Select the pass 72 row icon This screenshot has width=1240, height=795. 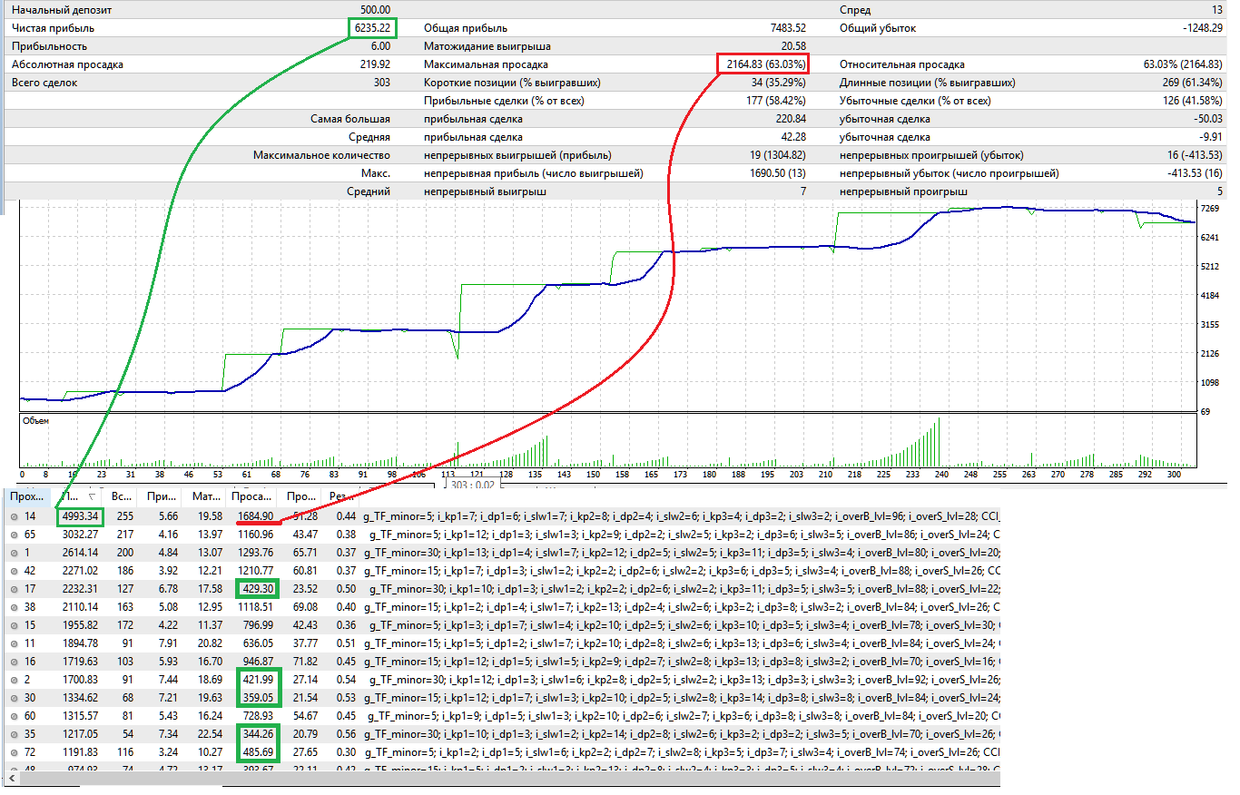(x=14, y=751)
